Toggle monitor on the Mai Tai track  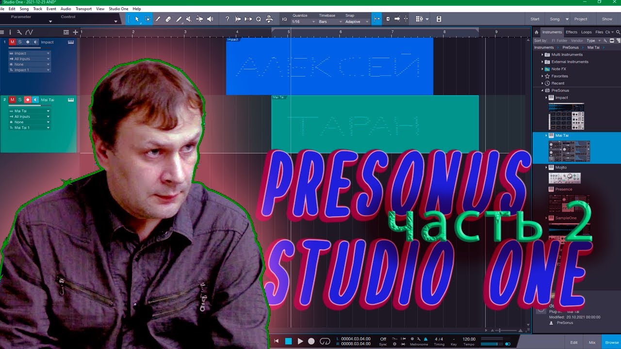[x=35, y=100]
